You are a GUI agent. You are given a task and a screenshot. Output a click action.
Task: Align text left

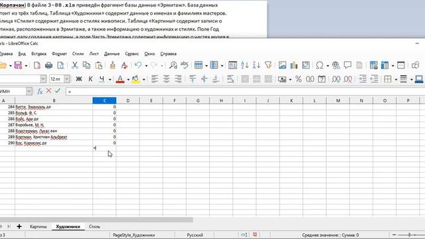[155, 79]
